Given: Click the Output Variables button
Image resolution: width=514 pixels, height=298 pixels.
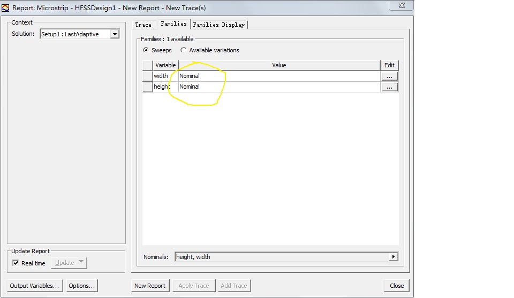Looking at the screenshot, I should coord(35,286).
